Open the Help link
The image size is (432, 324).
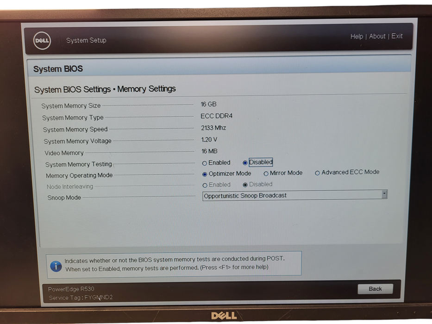357,37
